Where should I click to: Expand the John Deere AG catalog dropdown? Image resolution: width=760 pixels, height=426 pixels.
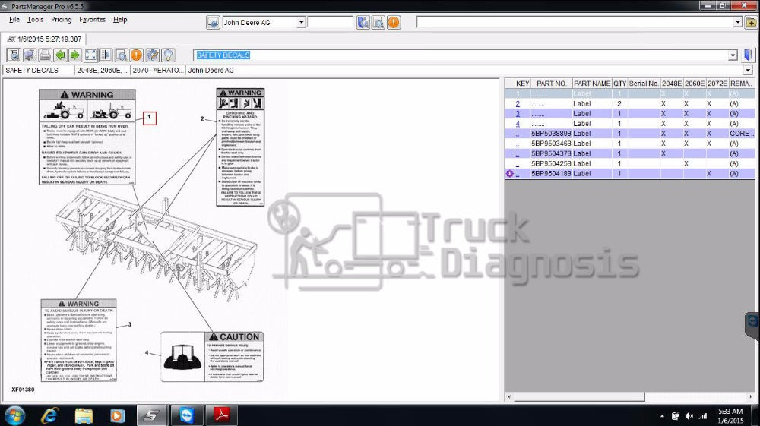click(x=301, y=23)
